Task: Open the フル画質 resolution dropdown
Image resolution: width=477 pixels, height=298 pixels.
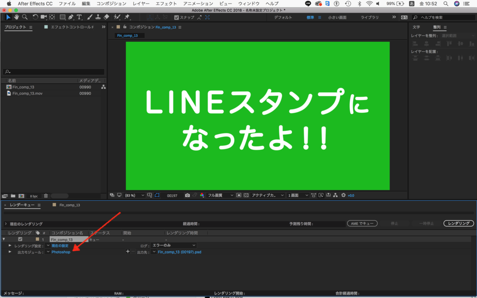Action: [220, 195]
